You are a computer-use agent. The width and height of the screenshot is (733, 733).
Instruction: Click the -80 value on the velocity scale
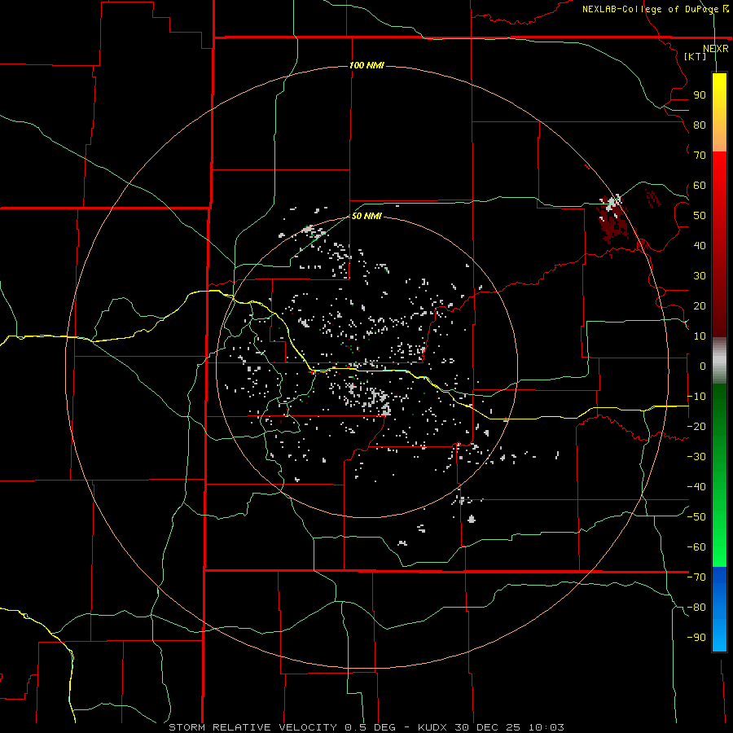point(696,608)
